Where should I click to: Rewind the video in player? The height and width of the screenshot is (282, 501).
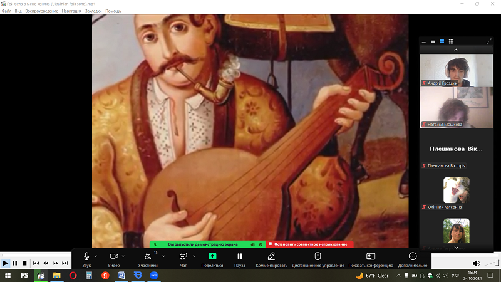[46, 263]
